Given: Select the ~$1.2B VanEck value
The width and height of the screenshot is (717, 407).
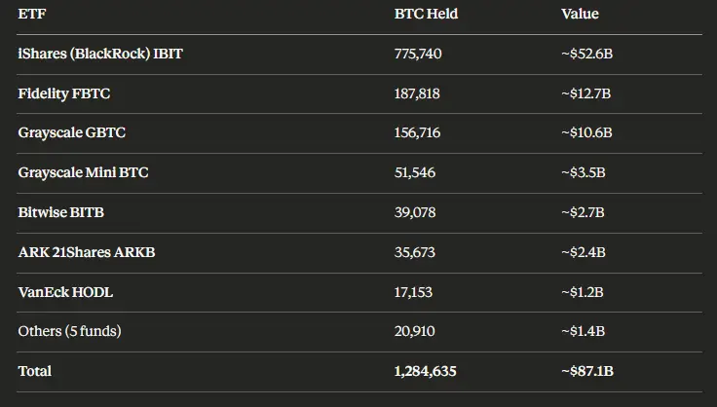Looking at the screenshot, I should tap(583, 291).
